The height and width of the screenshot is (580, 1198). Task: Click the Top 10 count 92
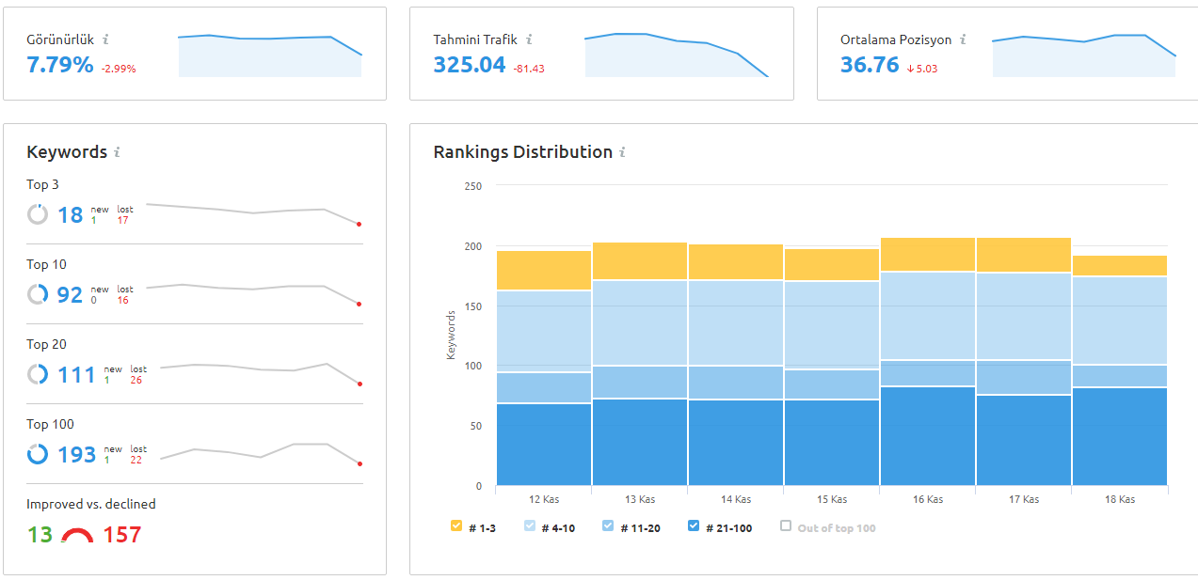[71, 295]
